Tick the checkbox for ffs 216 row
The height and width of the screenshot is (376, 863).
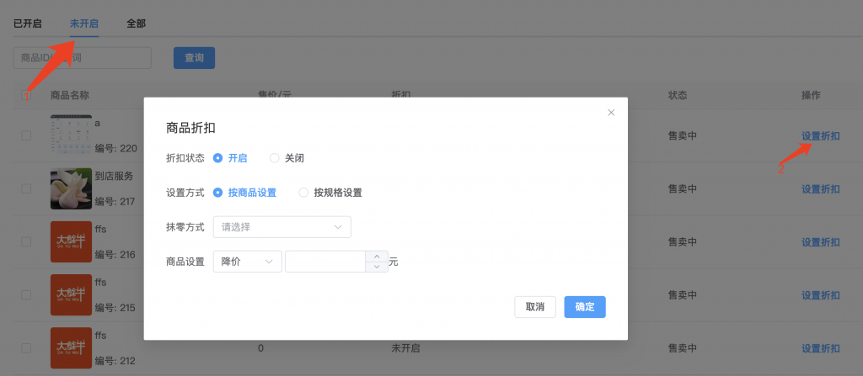click(26, 242)
